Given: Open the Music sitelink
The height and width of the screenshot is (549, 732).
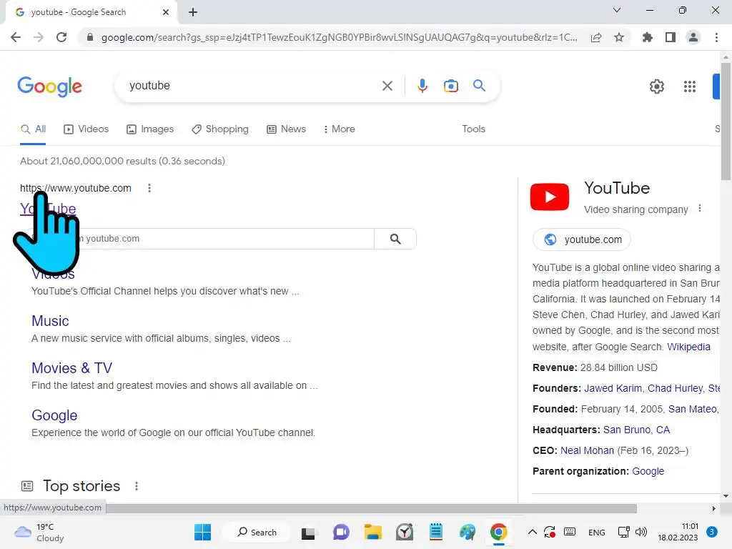Looking at the screenshot, I should (x=50, y=321).
